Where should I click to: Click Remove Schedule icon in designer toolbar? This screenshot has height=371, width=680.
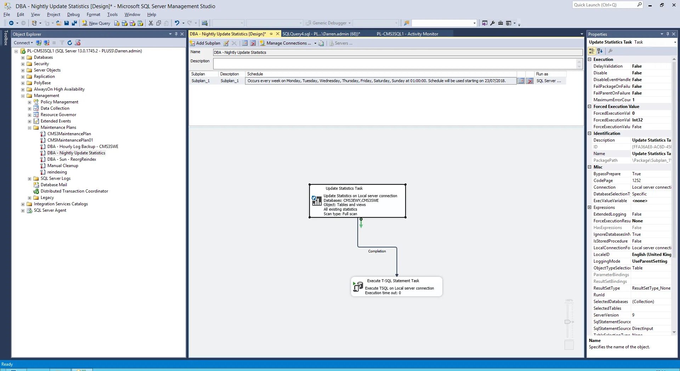tap(253, 43)
